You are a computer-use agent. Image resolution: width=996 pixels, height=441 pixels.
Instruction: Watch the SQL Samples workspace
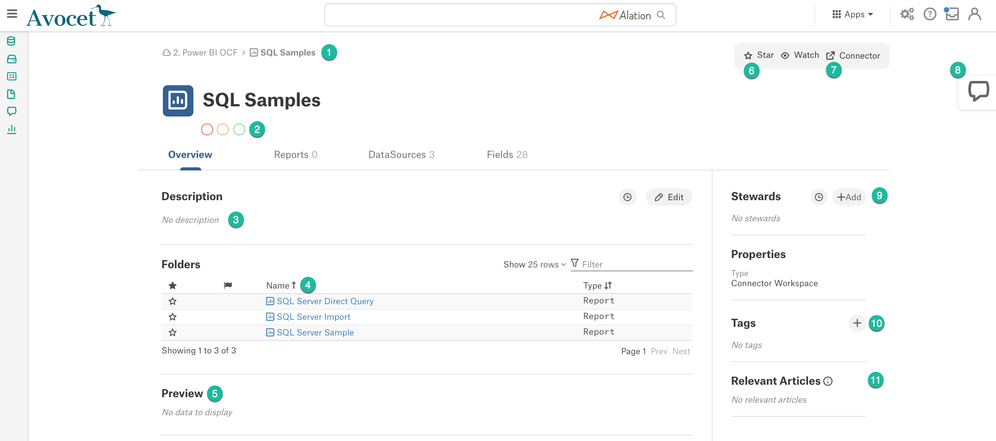(x=800, y=55)
